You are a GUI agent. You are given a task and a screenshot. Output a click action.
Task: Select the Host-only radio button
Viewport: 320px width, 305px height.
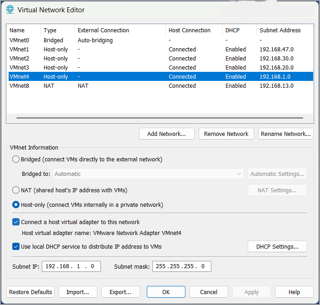(x=16, y=205)
